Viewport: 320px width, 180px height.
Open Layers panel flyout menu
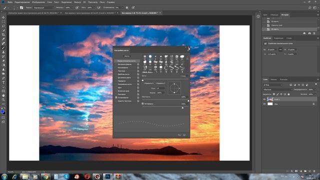coord(318,79)
